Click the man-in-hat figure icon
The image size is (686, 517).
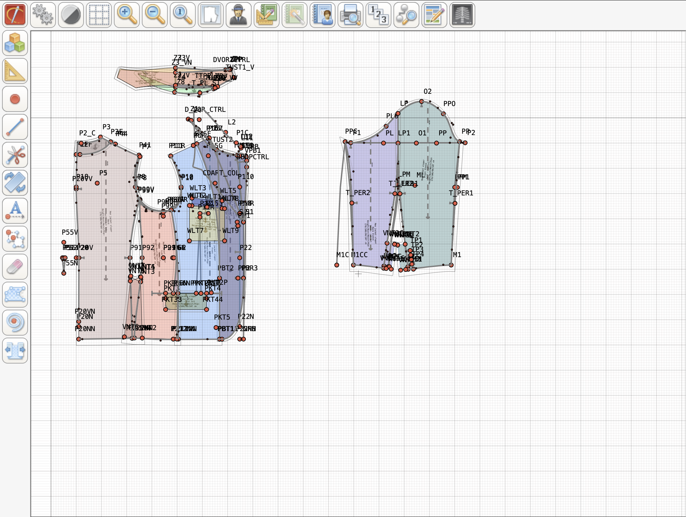(239, 15)
